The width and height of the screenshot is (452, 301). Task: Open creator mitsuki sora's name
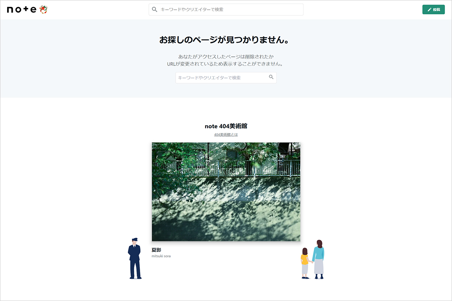click(x=161, y=256)
